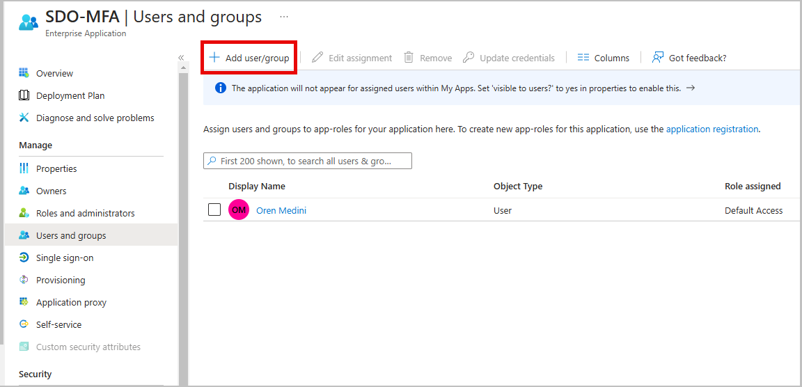802x387 pixels.
Task: Click the info banner about My Apps visibility
Action: pos(502,88)
